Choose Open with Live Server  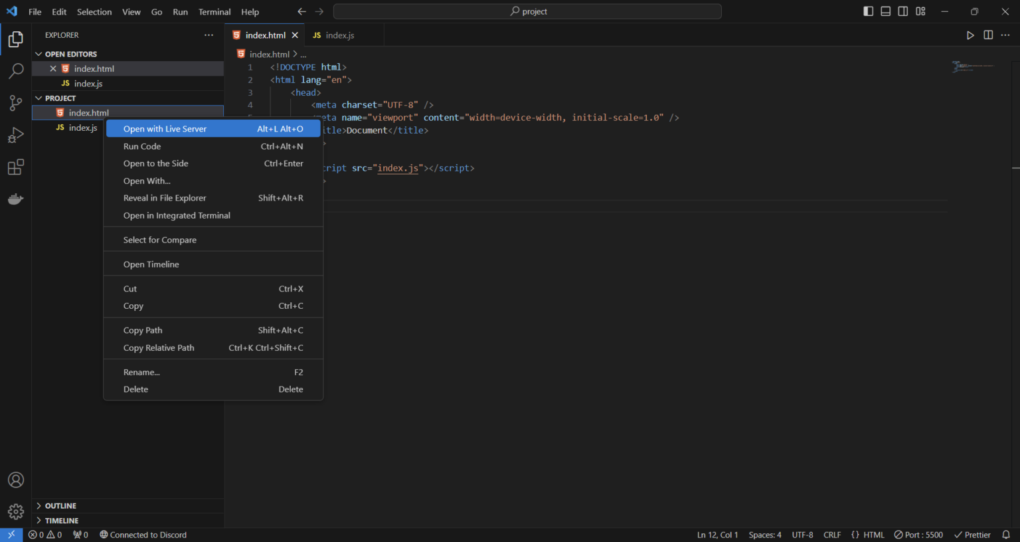(x=165, y=129)
